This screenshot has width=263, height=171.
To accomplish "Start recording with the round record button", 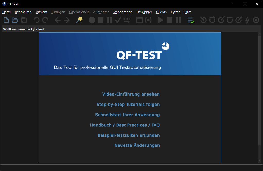I will tap(92, 20).
